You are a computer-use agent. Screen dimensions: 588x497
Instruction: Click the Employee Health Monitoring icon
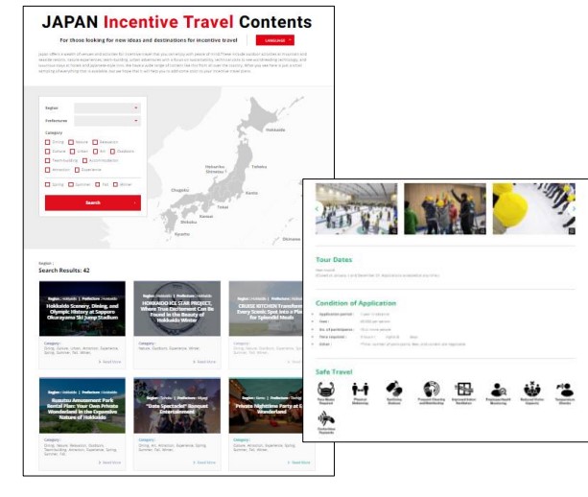pyautogui.click(x=499, y=390)
